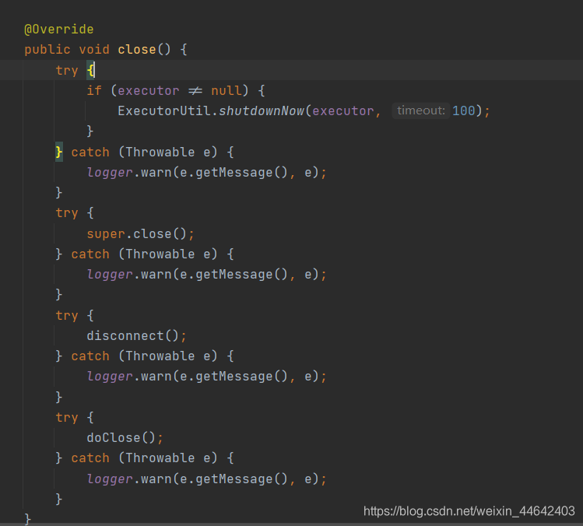Click the doClose() call

125,437
